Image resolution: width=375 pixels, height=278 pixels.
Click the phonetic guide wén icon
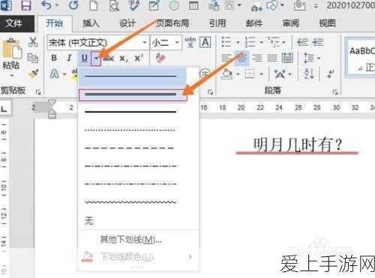pos(190,42)
